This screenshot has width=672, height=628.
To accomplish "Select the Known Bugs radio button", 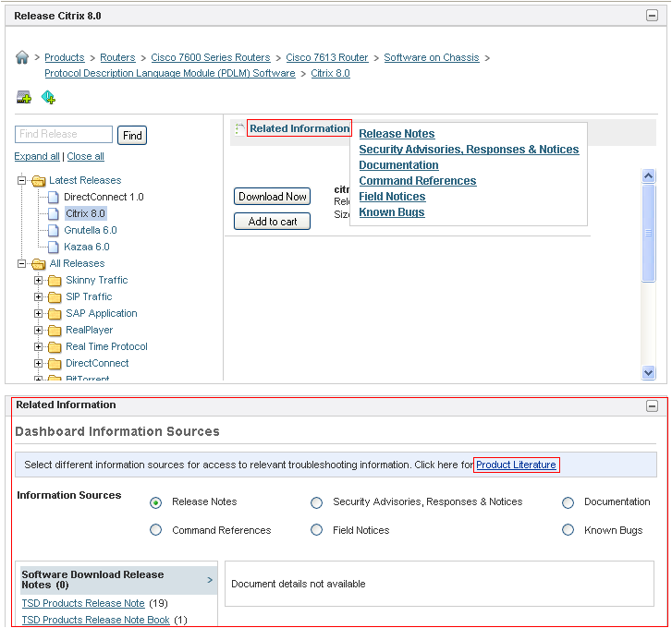I will (x=568, y=530).
